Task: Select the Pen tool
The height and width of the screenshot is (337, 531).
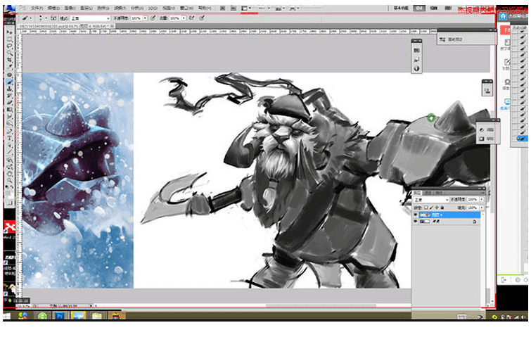Action: 9,131
